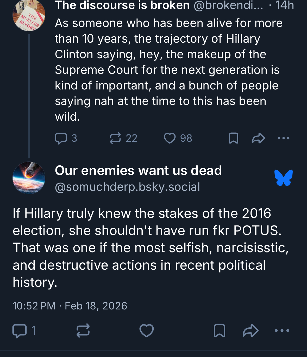Image resolution: width=307 pixels, height=357 pixels.
Task: Open more options for the main reply
Action: [282, 331]
